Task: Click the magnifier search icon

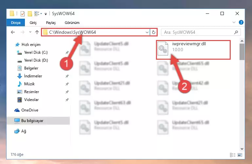Action: [236, 32]
